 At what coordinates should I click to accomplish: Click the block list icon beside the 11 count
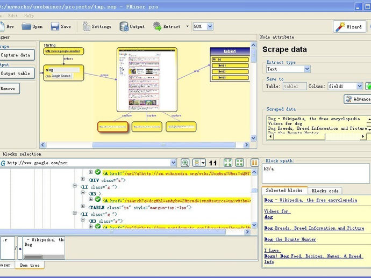coord(196,163)
